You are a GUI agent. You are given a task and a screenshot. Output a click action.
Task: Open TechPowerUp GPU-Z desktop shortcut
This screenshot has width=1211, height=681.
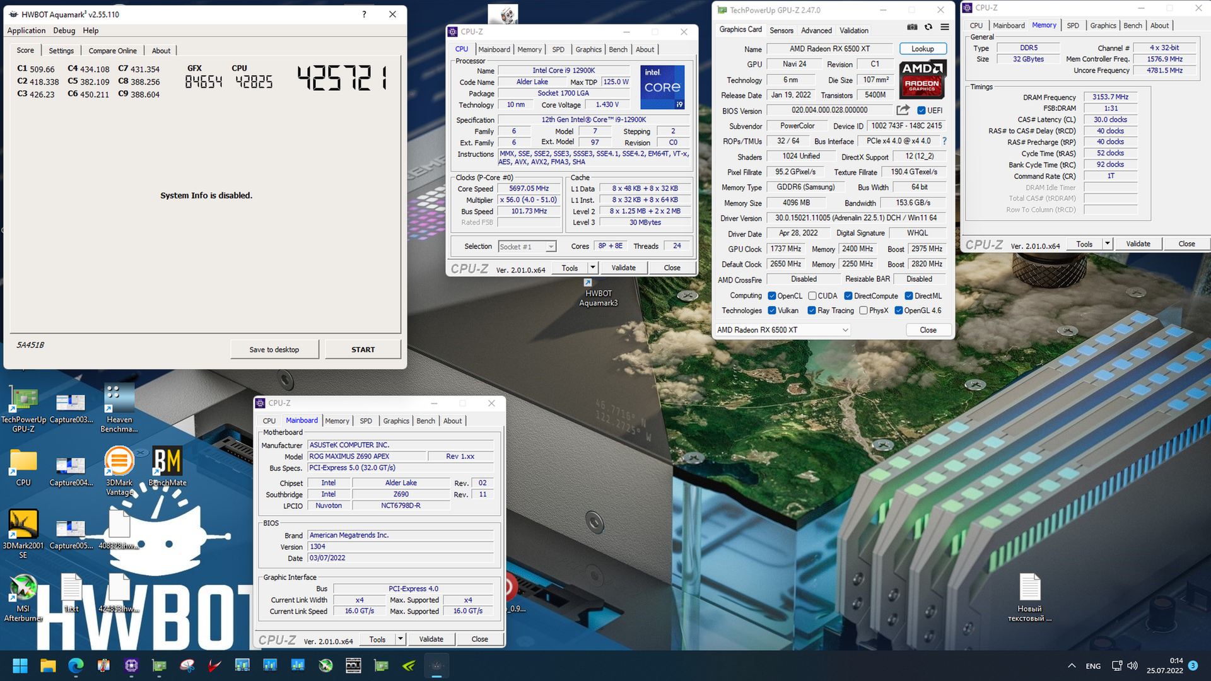point(23,408)
